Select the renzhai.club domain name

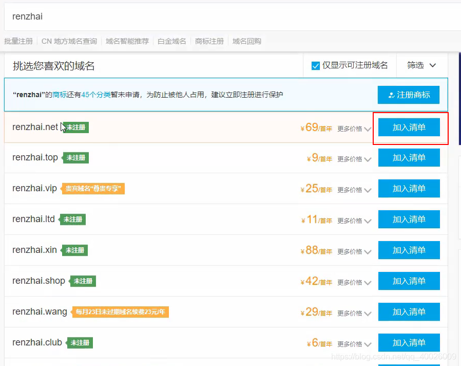click(37, 342)
